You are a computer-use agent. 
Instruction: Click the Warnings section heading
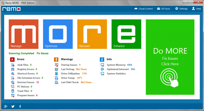[x=67, y=59]
